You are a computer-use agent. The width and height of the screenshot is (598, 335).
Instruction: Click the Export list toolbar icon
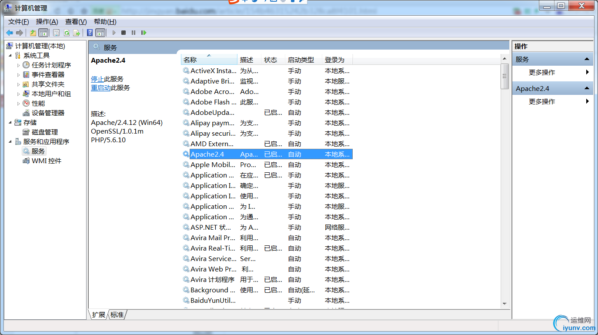tap(77, 33)
